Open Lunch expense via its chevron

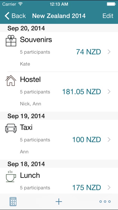click(x=109, y=188)
